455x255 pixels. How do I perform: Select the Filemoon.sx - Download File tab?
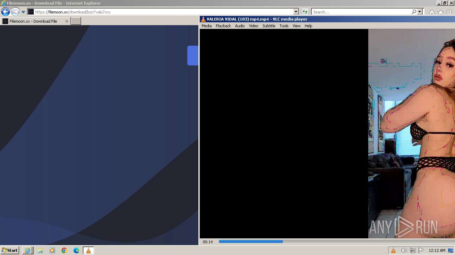tap(36, 21)
